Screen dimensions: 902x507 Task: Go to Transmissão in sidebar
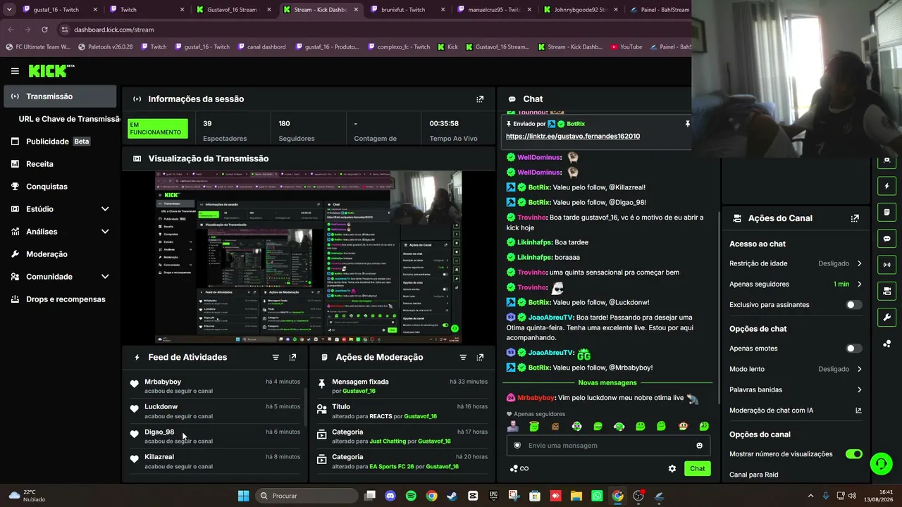coord(60,96)
